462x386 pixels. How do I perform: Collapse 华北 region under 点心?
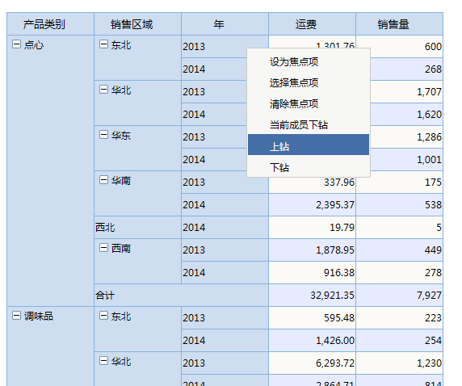click(x=103, y=90)
